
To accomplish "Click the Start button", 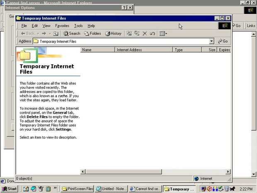I will (10, 189).
